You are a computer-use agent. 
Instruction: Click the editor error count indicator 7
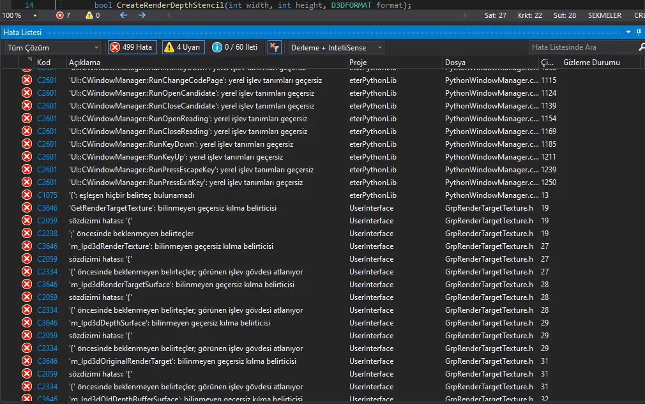tap(63, 15)
